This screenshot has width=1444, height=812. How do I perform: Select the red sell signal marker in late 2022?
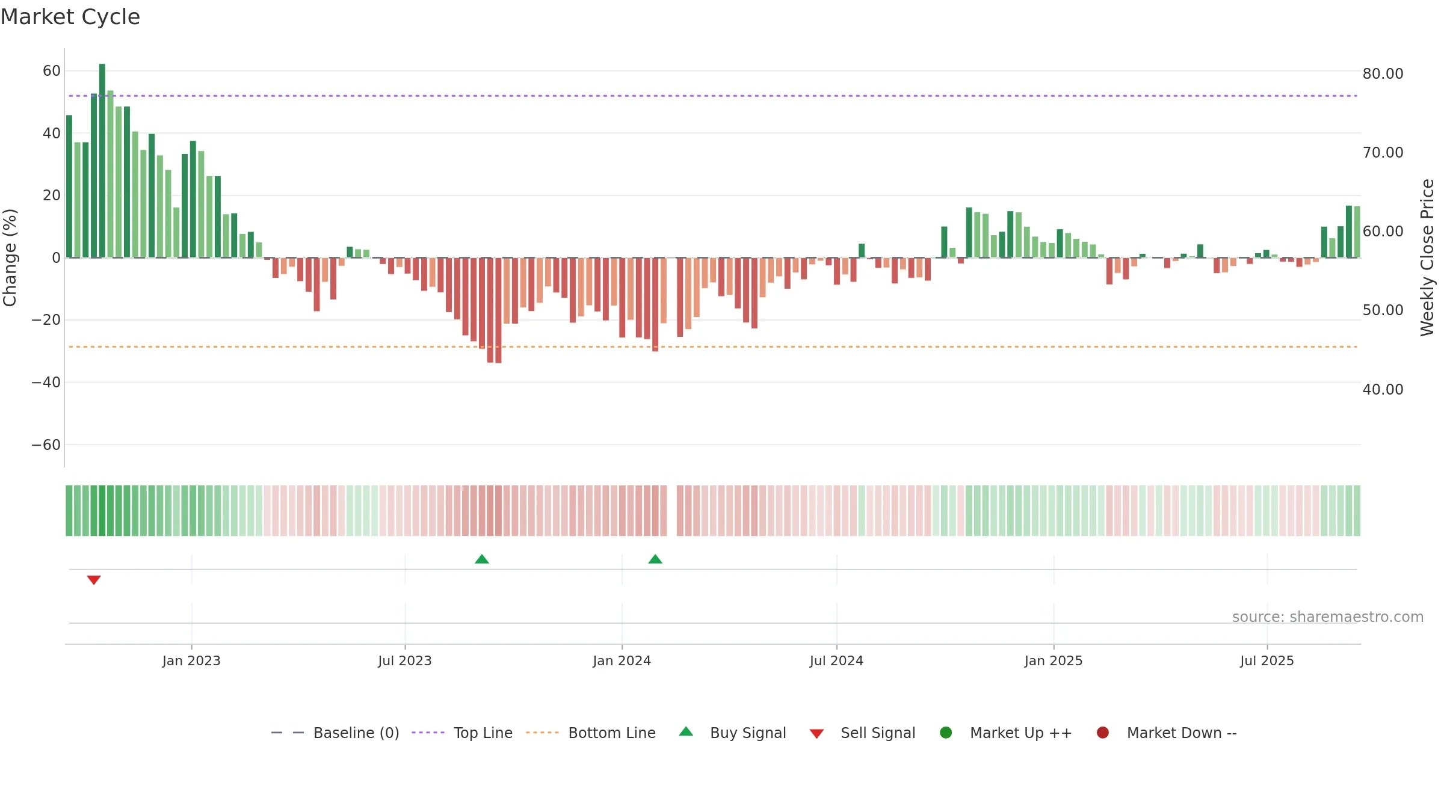(94, 580)
